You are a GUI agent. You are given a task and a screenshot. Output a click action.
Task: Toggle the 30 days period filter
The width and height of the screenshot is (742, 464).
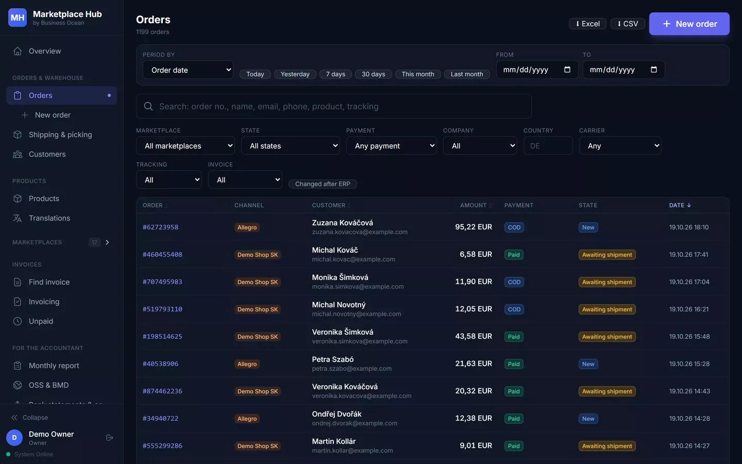pyautogui.click(x=374, y=74)
